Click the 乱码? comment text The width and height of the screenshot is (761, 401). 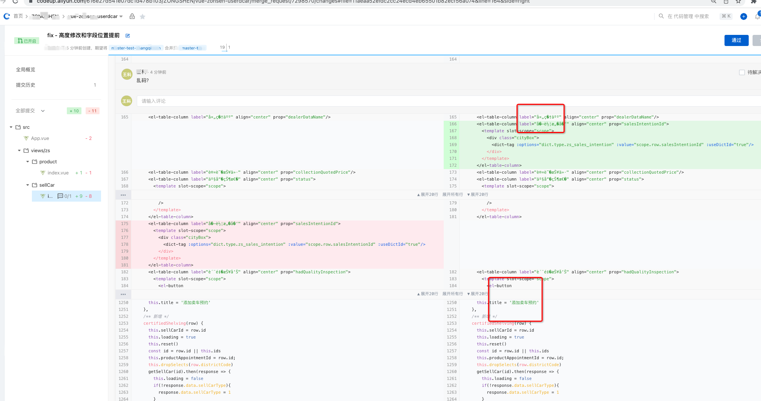click(143, 81)
